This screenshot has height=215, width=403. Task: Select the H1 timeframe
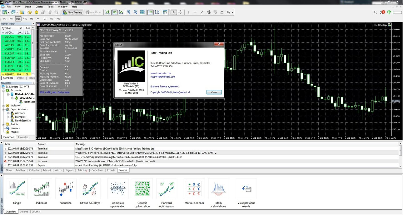pyautogui.click(x=32, y=19)
